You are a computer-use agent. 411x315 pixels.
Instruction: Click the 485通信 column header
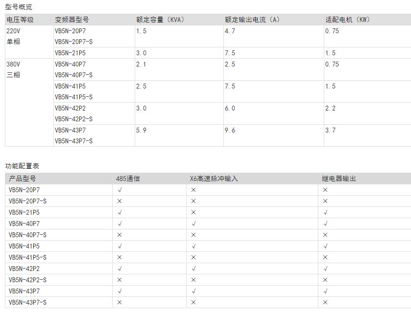tap(128, 179)
